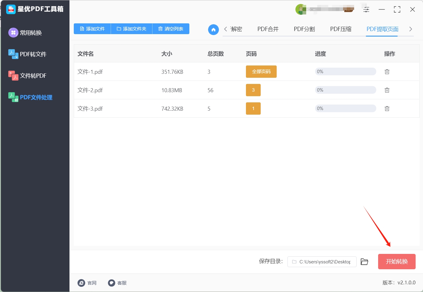Click the 文件名 column header
This screenshot has width=423, height=292.
pyautogui.click(x=85, y=54)
